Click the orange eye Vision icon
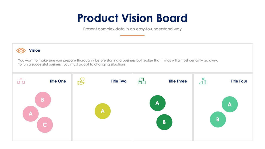The width and height of the screenshot is (265, 149). point(21,51)
